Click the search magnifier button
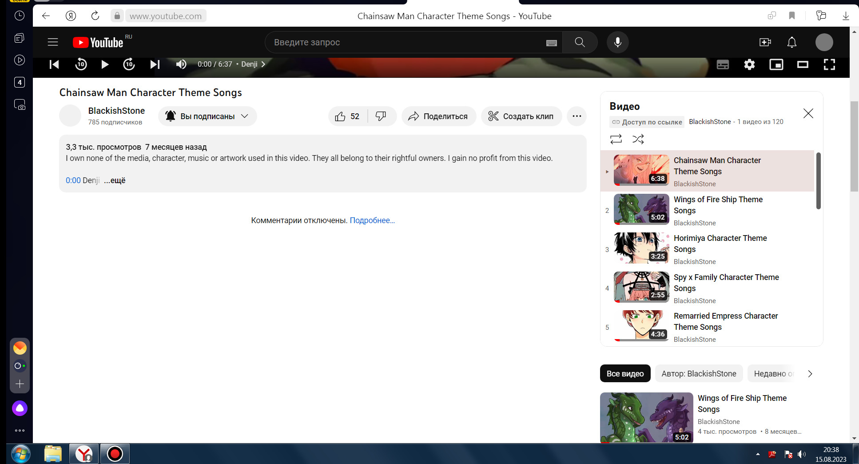 click(580, 42)
